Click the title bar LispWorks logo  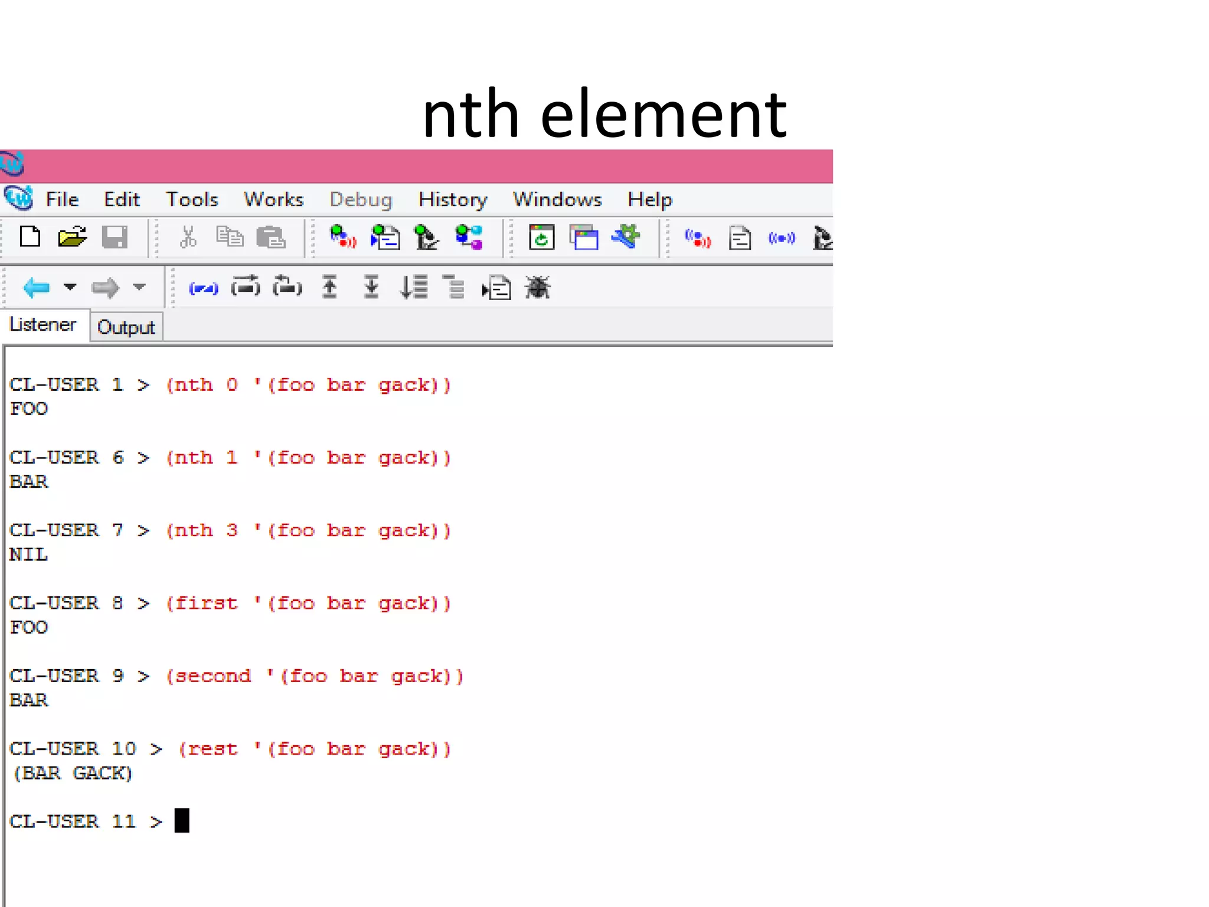tap(12, 164)
